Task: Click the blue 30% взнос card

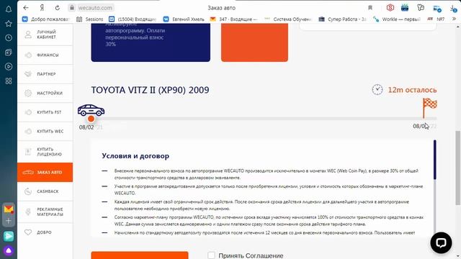Action: tap(151, 42)
